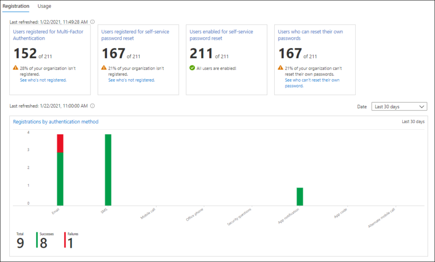The width and height of the screenshot is (435, 262).
Task: Open the Last 30 days date dropdown
Action: tap(399, 106)
